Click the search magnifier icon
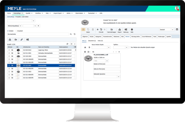This screenshot has height=122, width=185. click(x=71, y=34)
